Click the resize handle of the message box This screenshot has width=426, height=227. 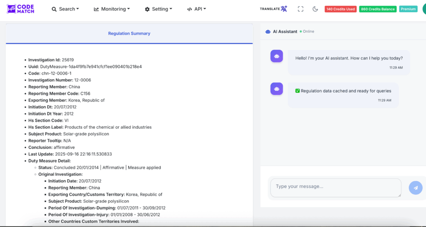tap(399, 195)
